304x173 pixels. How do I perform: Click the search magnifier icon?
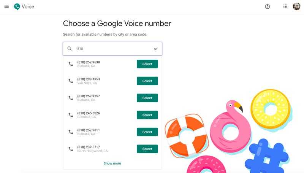(70, 49)
